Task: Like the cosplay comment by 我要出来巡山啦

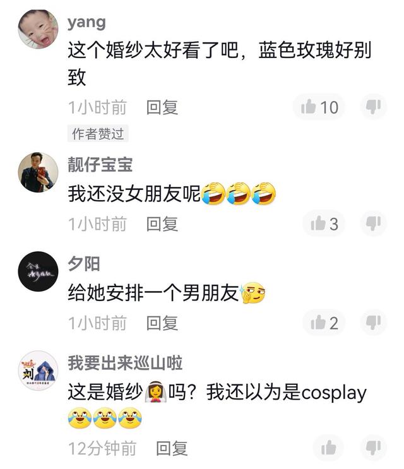Action: 328,448
